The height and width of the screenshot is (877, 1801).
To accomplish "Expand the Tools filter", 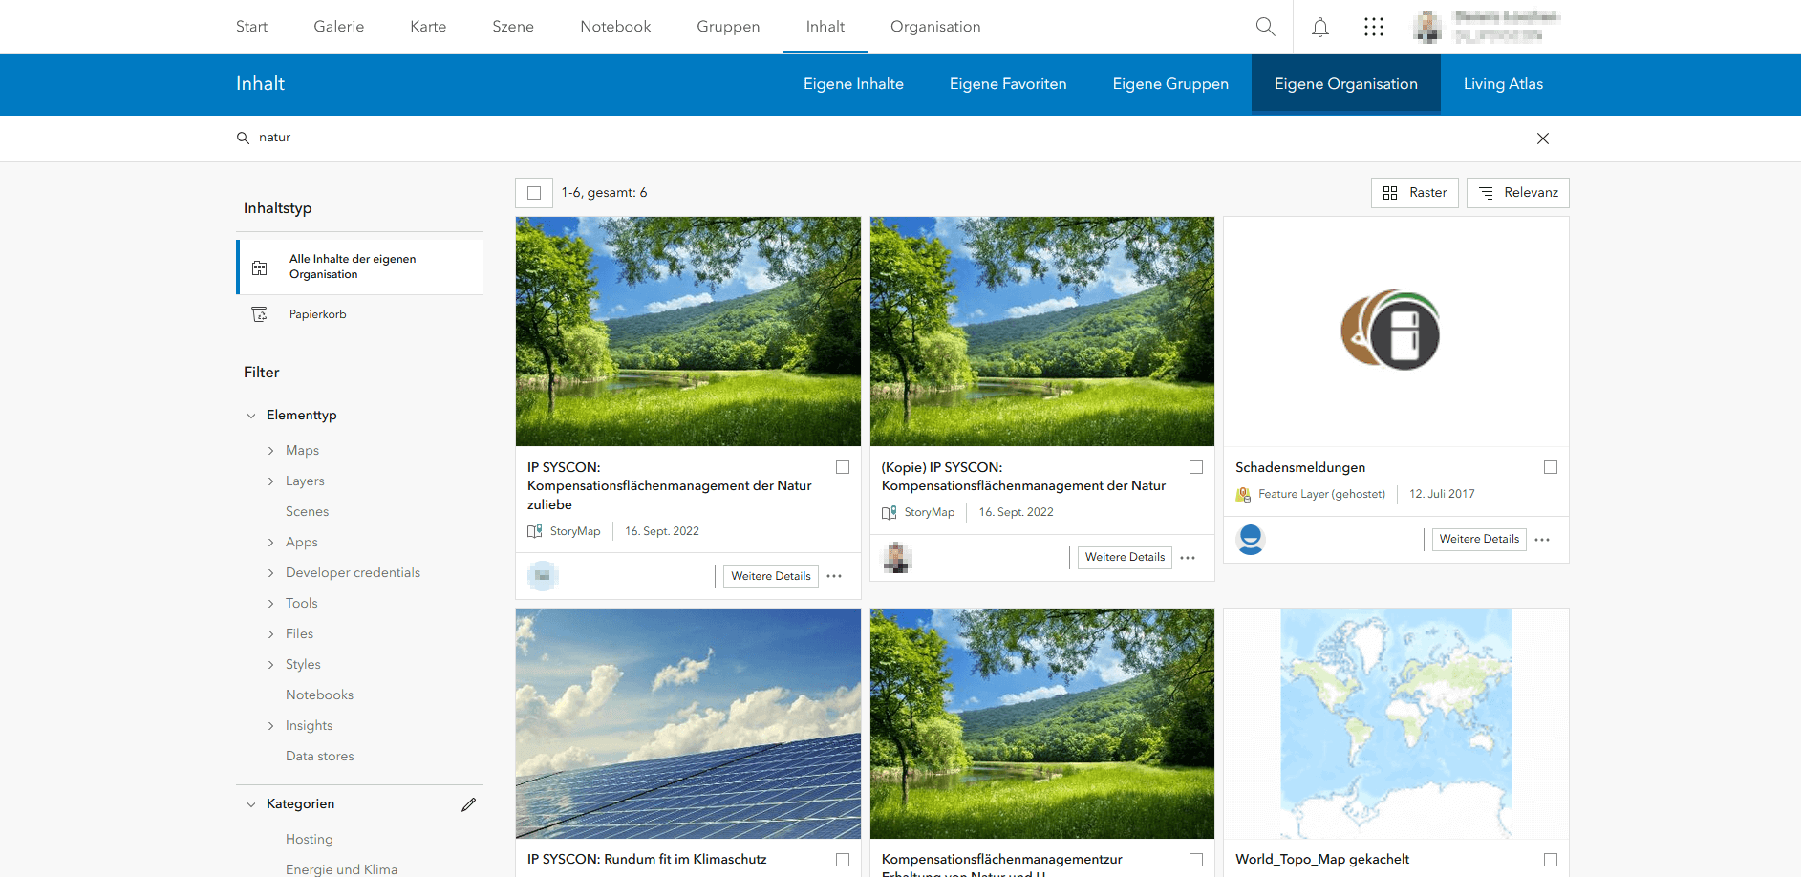I will click(271, 604).
